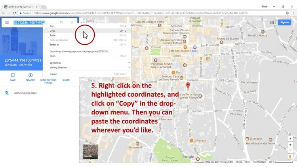The height and width of the screenshot is (167, 297).
Task: Click Add a missing place
Action: point(25,93)
